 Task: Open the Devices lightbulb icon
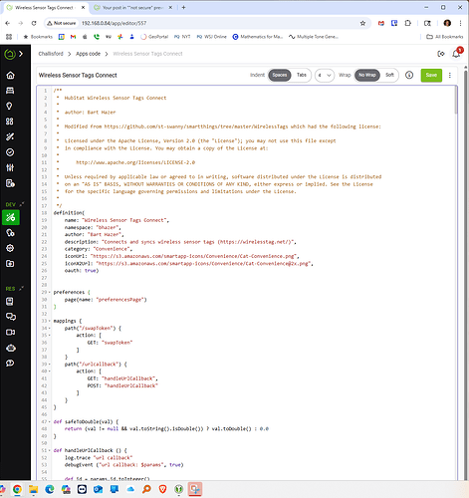(9, 106)
